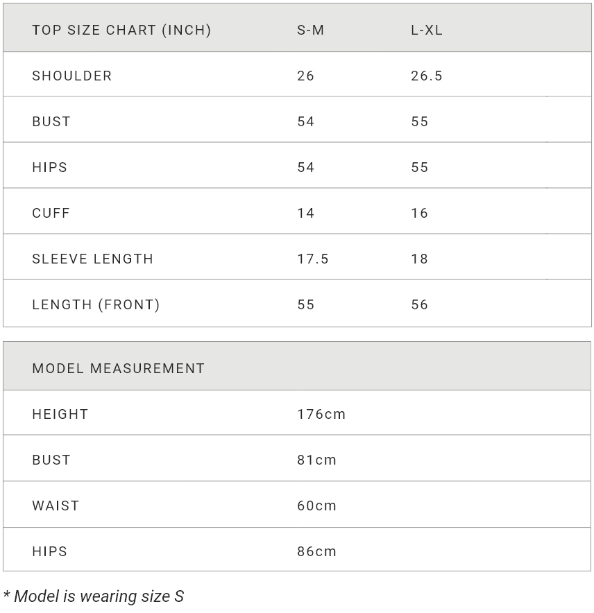Click the 176cm height value
This screenshot has width=594, height=613.
click(x=321, y=414)
